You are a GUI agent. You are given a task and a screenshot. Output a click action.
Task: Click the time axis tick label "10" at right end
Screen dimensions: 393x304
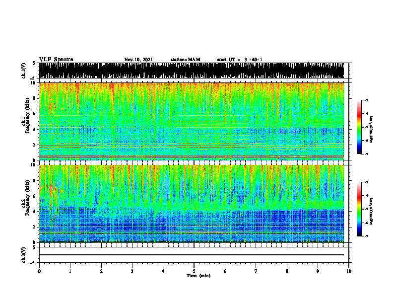coord(349,271)
